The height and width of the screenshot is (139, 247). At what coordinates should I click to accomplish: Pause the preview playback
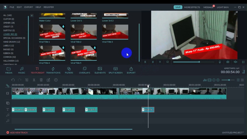160,62
